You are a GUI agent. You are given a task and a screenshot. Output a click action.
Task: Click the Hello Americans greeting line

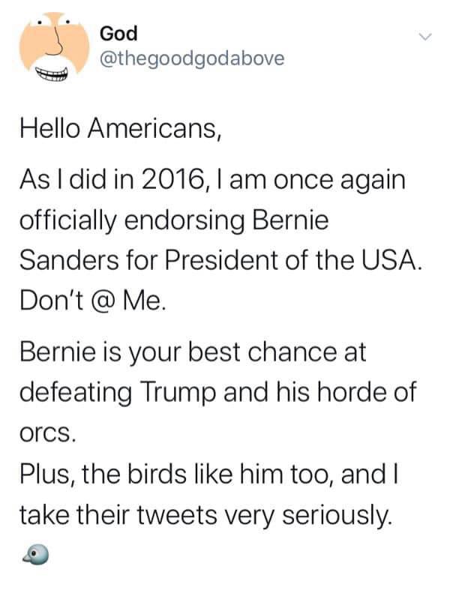(x=120, y=129)
